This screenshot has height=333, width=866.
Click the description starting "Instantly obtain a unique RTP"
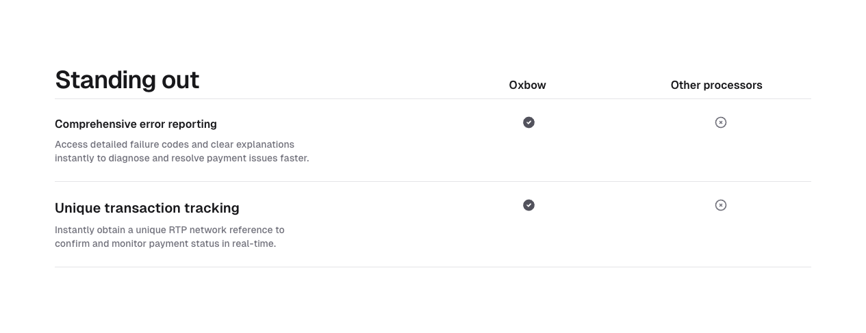[x=169, y=237]
